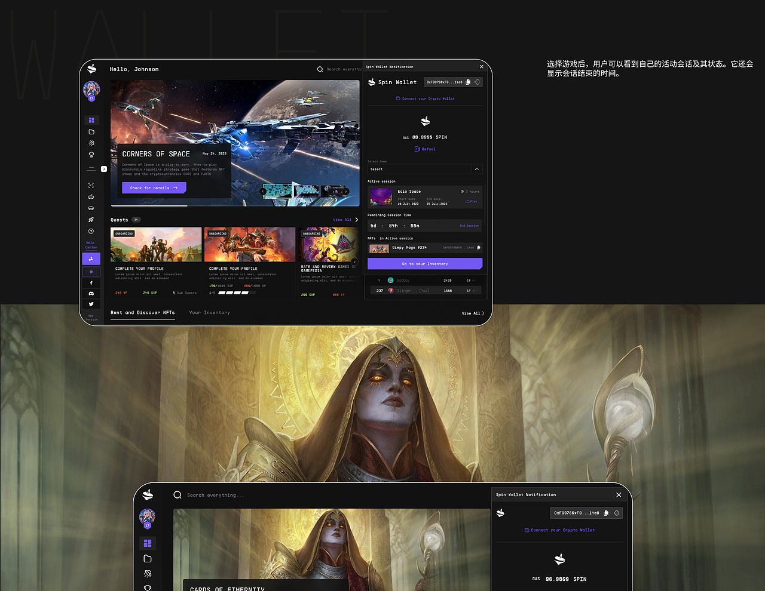Click the Refuel link
This screenshot has width=765, height=591.
425,149
